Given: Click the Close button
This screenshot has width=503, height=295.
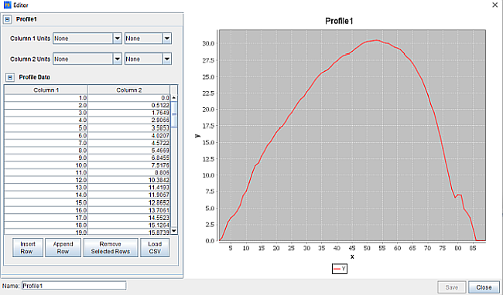Looking at the screenshot, I should [484, 287].
